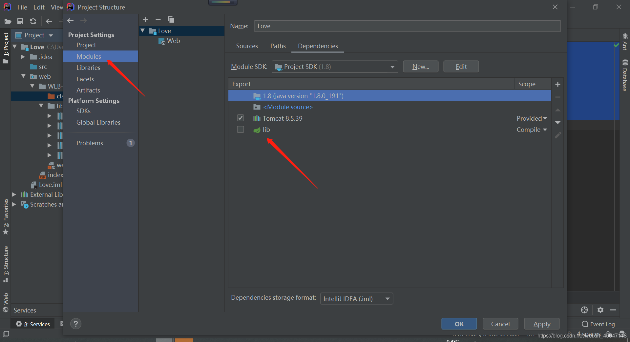630x342 pixels.
Task: Click main toolbar back arrow
Action: pyautogui.click(x=49, y=21)
